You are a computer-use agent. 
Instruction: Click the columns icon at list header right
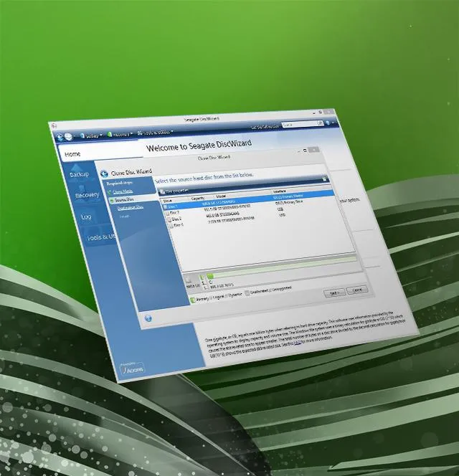pos(324,179)
